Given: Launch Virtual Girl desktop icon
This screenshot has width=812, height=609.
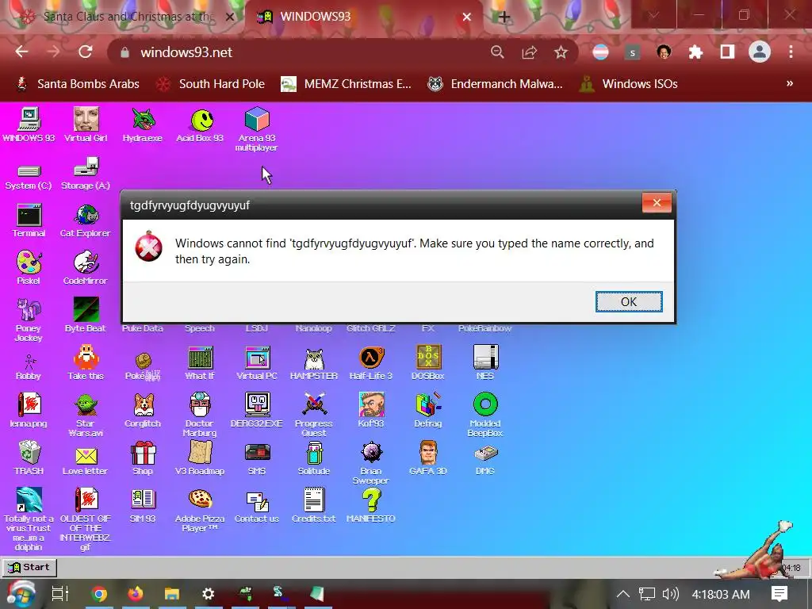Looking at the screenshot, I should 86,124.
